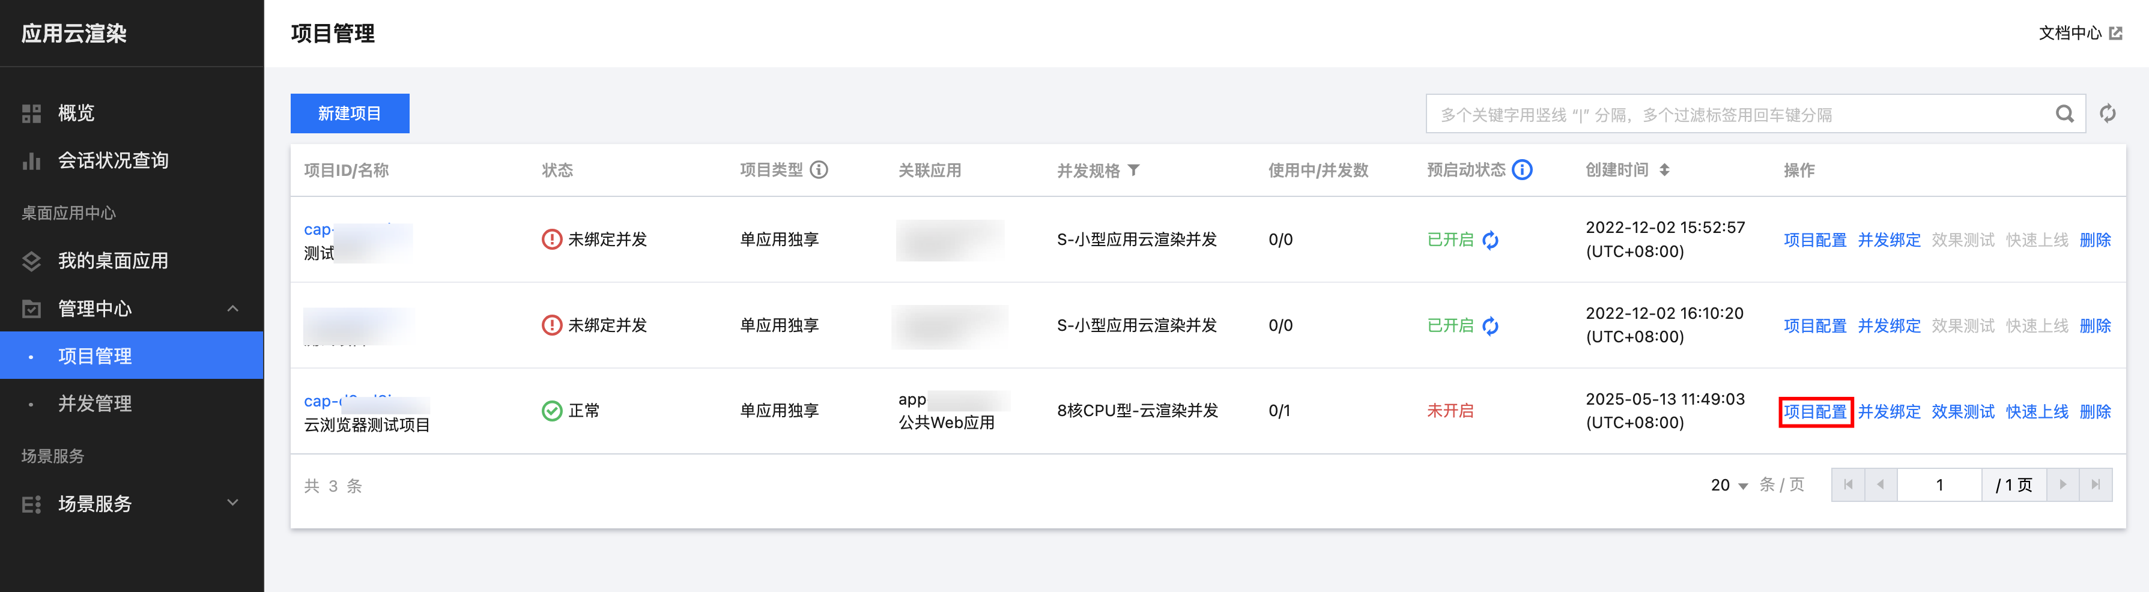Go to 概览 in the sidebar
2149x592 pixels.
76,113
